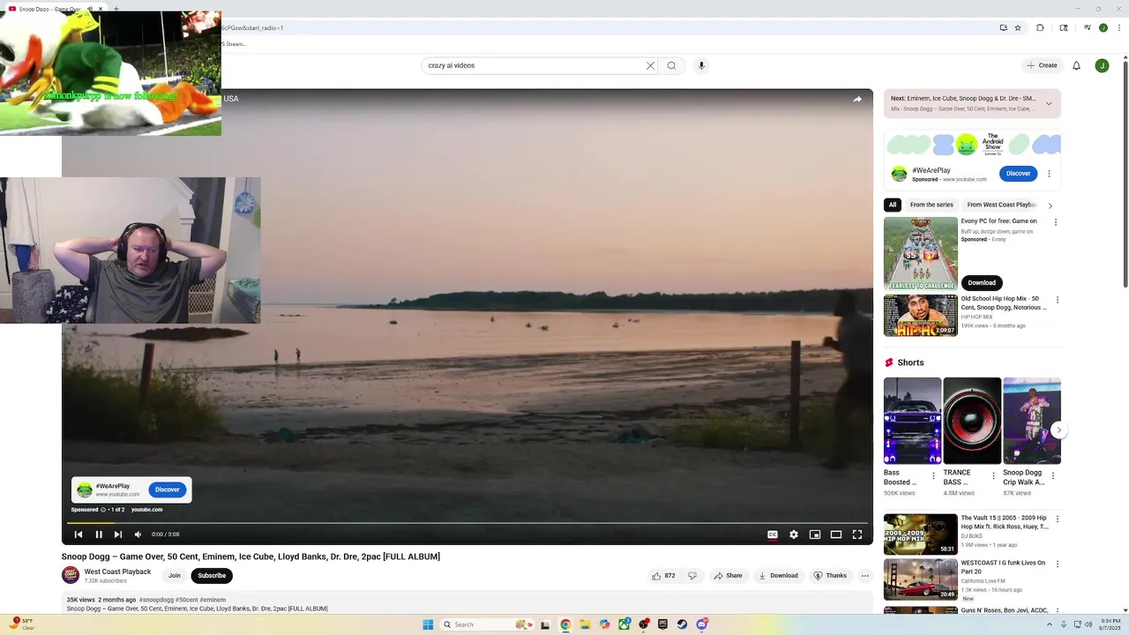Click the Share button below video
The height and width of the screenshot is (635, 1129).
[x=729, y=576]
